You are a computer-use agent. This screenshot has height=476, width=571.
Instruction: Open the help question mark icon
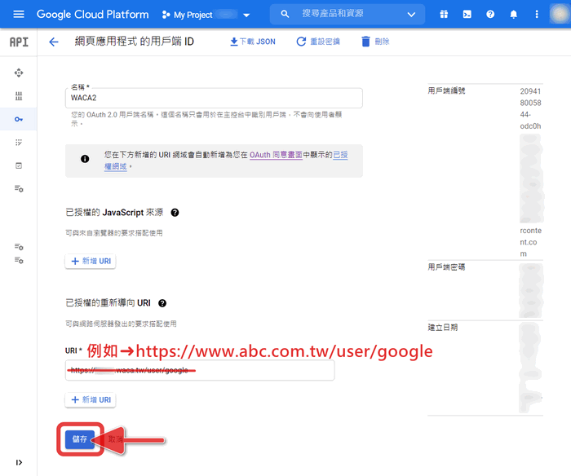(x=490, y=14)
